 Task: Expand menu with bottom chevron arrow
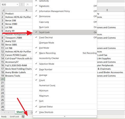click(65, 116)
